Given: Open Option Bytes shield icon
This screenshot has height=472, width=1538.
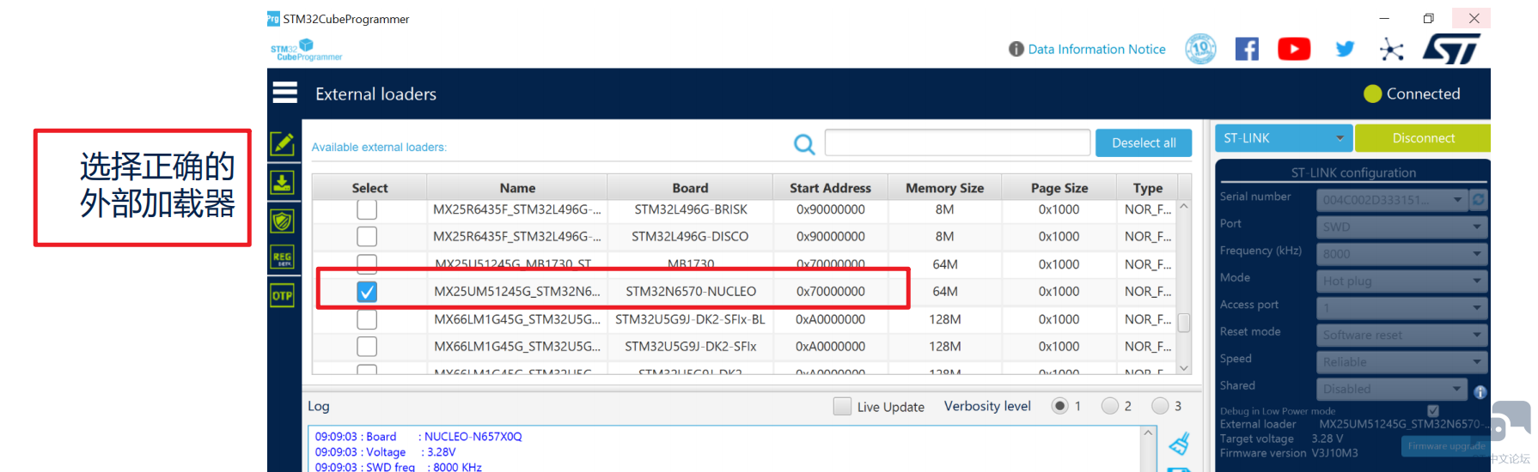Looking at the screenshot, I should 283,221.
